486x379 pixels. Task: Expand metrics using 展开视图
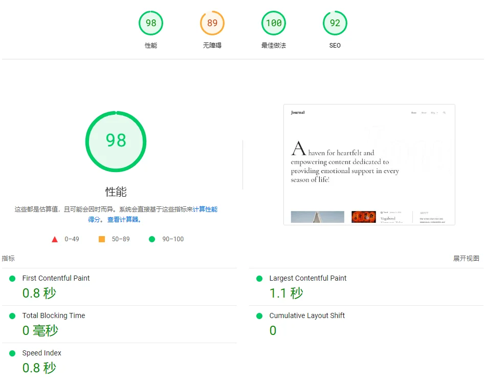tap(466, 258)
